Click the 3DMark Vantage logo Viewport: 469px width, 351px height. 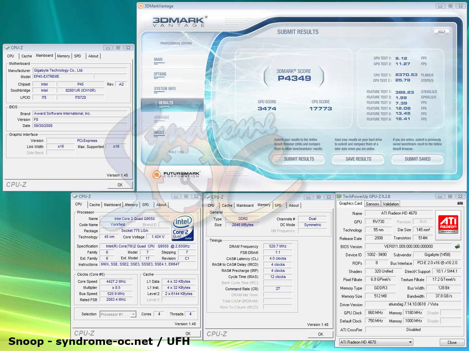point(179,22)
